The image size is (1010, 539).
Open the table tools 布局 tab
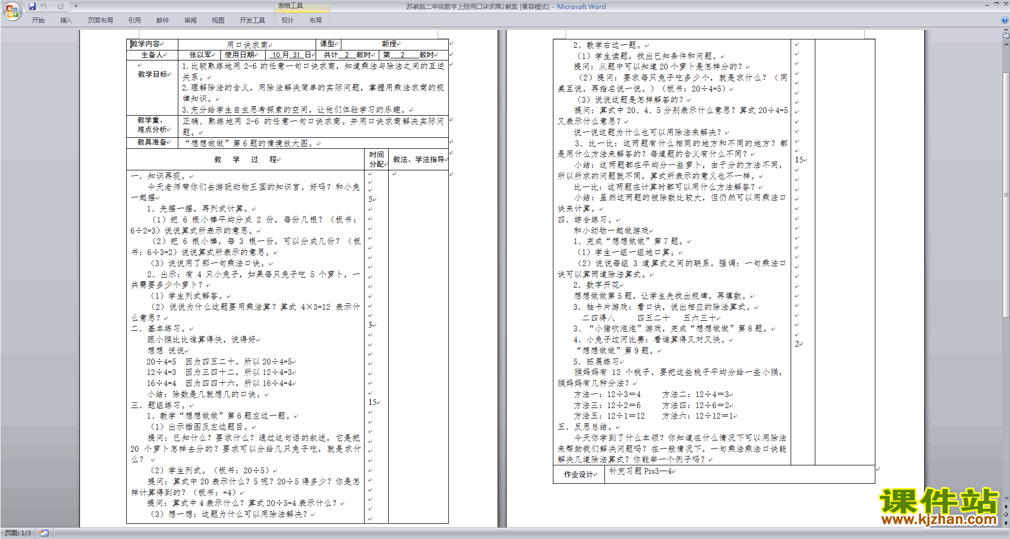pyautogui.click(x=316, y=20)
